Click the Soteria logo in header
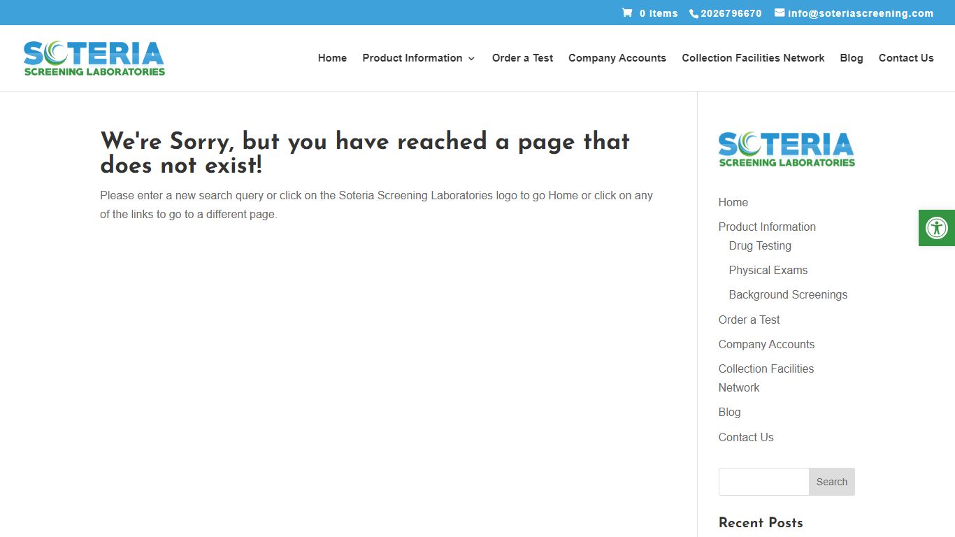 click(94, 58)
